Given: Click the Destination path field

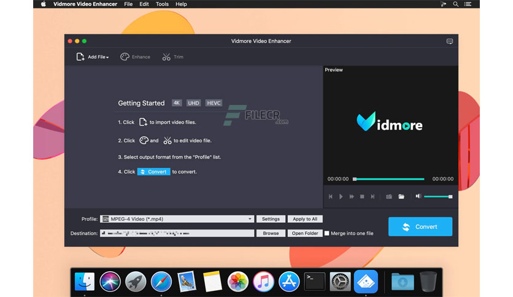Looking at the screenshot, I should coord(177,233).
